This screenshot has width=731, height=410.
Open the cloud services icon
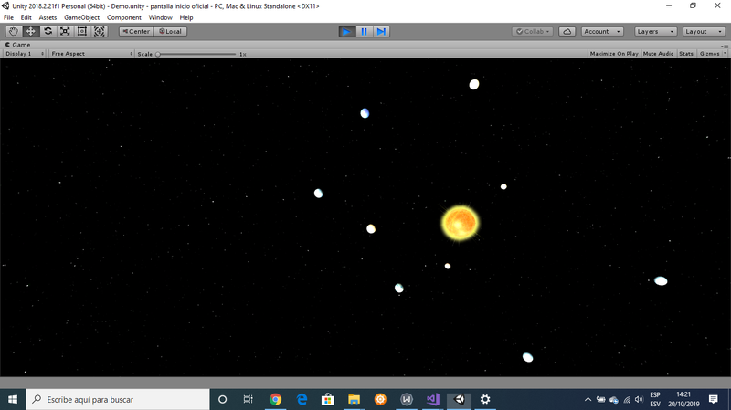pos(567,31)
